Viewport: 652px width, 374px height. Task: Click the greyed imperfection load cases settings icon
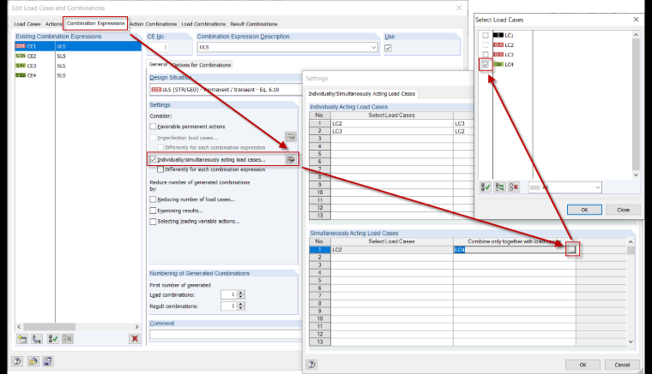click(x=290, y=137)
